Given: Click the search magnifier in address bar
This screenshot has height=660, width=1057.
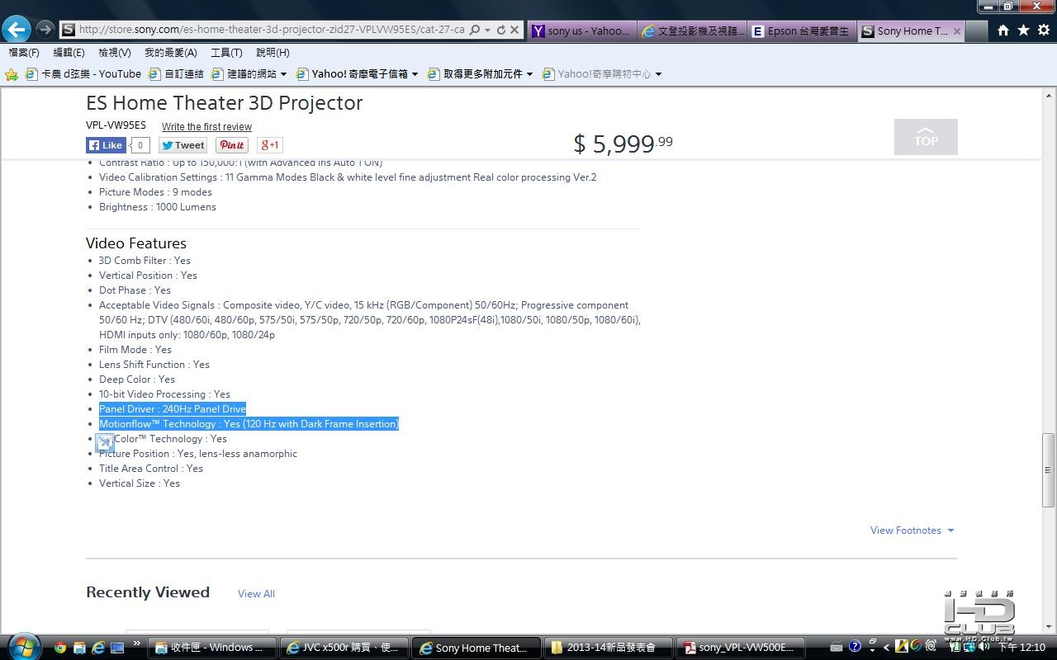Looking at the screenshot, I should tap(474, 30).
